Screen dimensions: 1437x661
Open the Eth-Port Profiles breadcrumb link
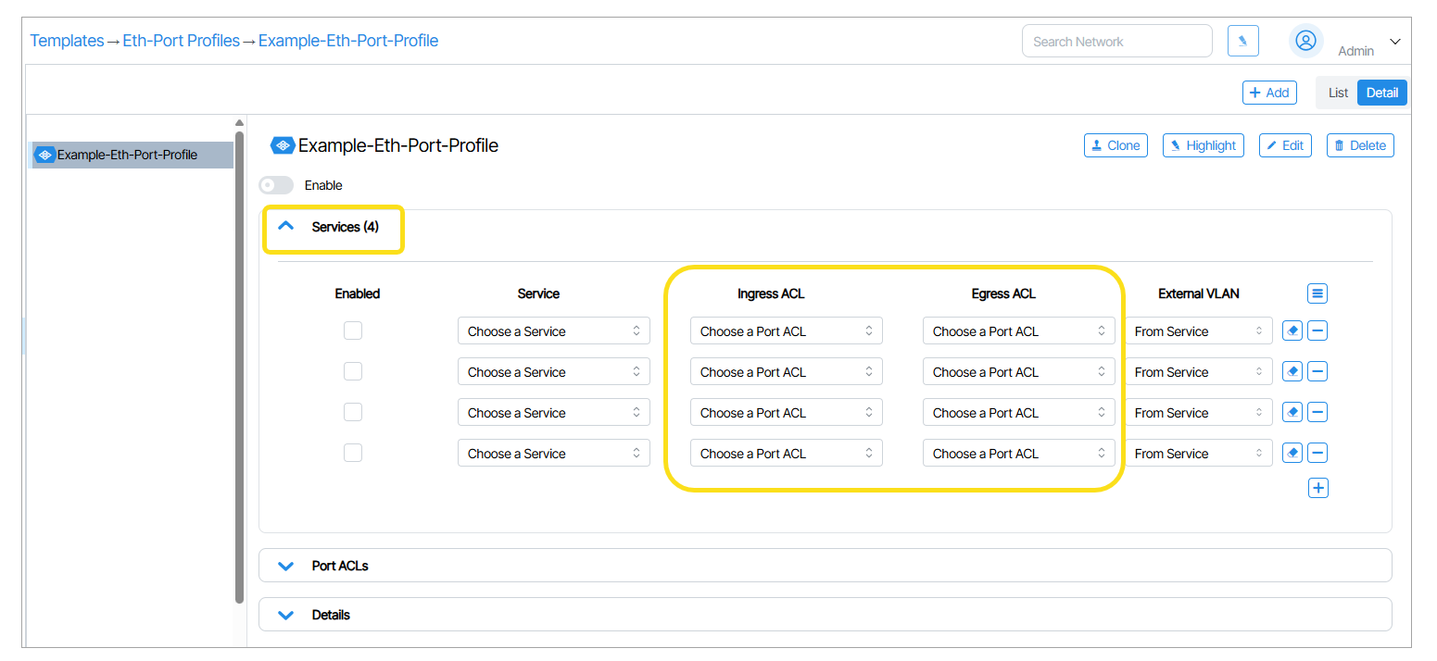[x=181, y=41]
